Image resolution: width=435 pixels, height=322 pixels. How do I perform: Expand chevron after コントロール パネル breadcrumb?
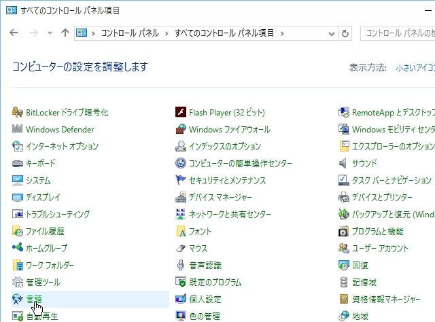tap(167, 33)
